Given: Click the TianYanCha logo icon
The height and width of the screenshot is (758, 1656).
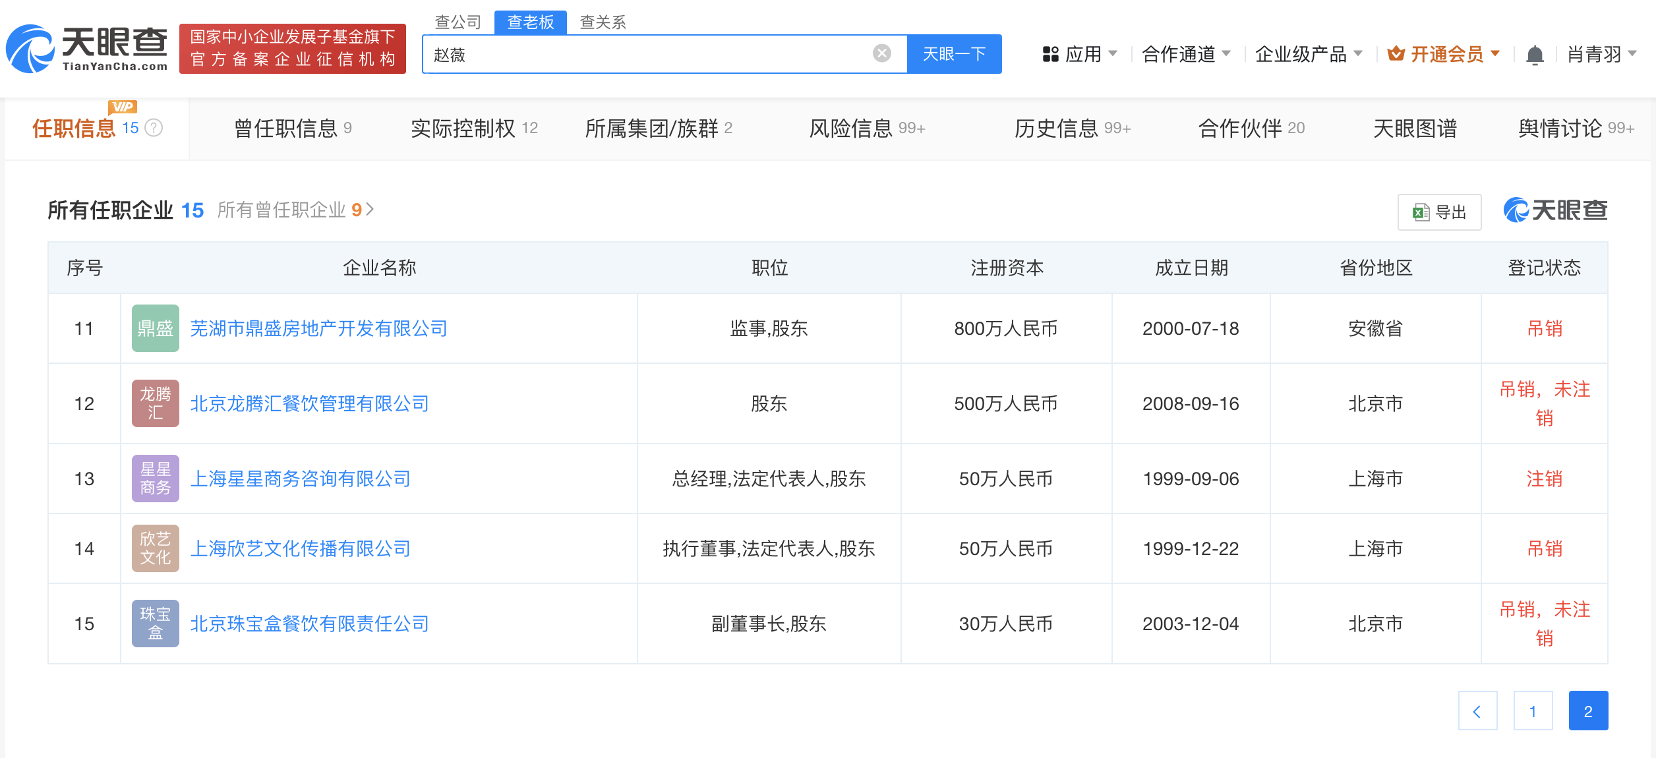Looking at the screenshot, I should pos(30,49).
